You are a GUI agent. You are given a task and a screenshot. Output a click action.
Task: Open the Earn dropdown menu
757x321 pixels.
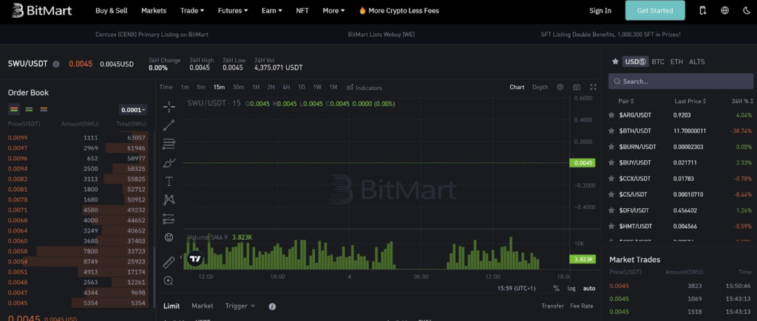pos(272,10)
